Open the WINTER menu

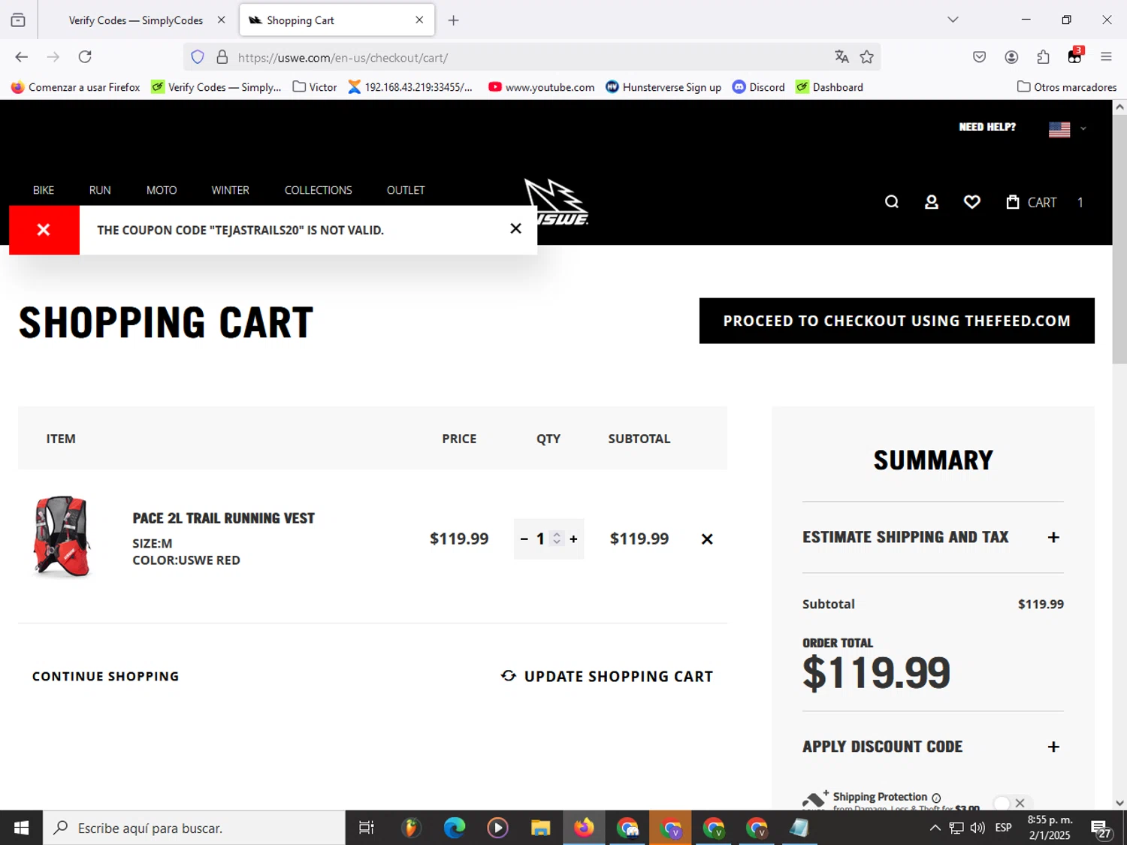pyautogui.click(x=230, y=190)
